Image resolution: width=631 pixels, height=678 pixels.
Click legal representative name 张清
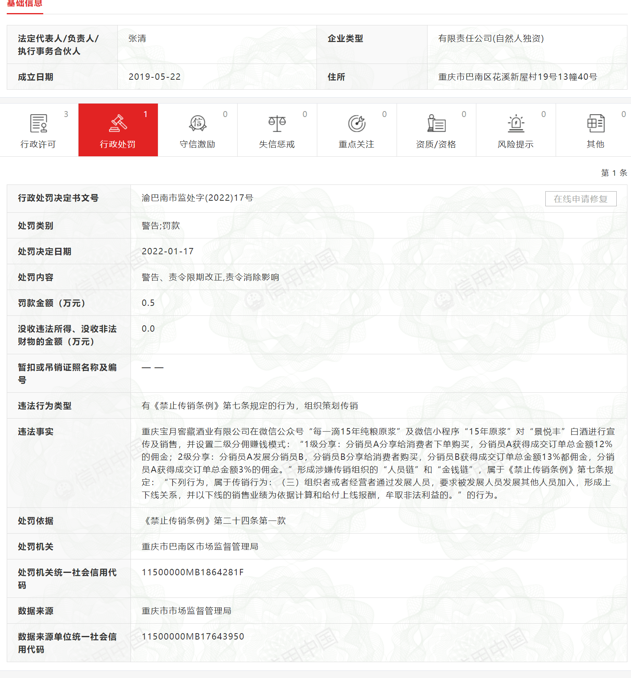pos(137,38)
